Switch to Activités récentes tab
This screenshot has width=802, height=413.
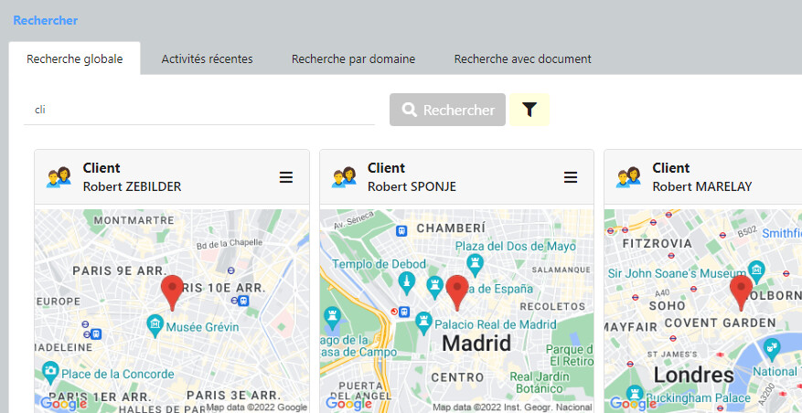(x=208, y=58)
